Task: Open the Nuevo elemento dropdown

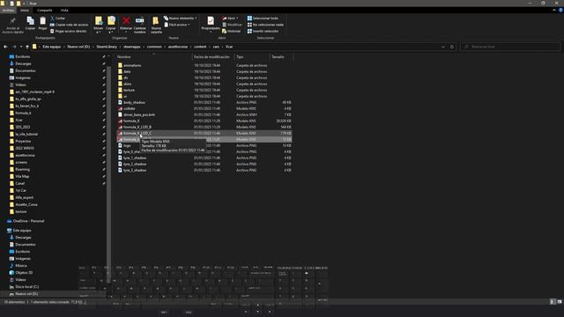Action: click(x=180, y=18)
